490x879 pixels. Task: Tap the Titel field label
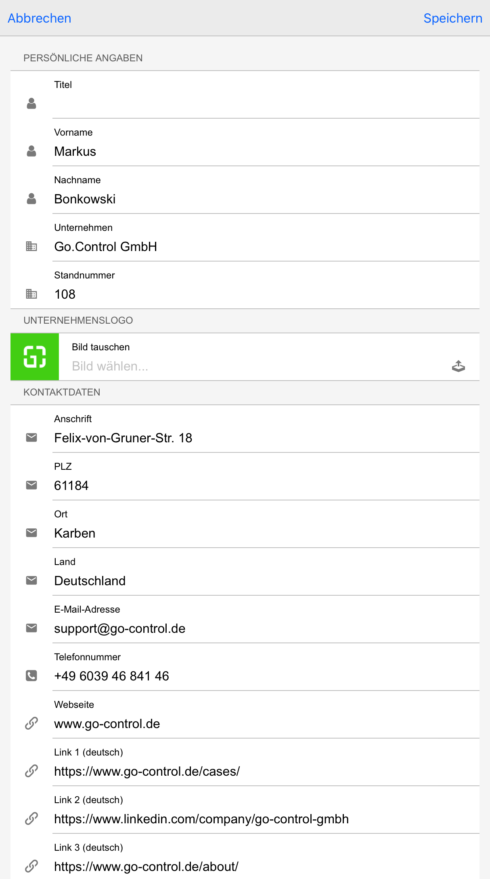click(63, 85)
